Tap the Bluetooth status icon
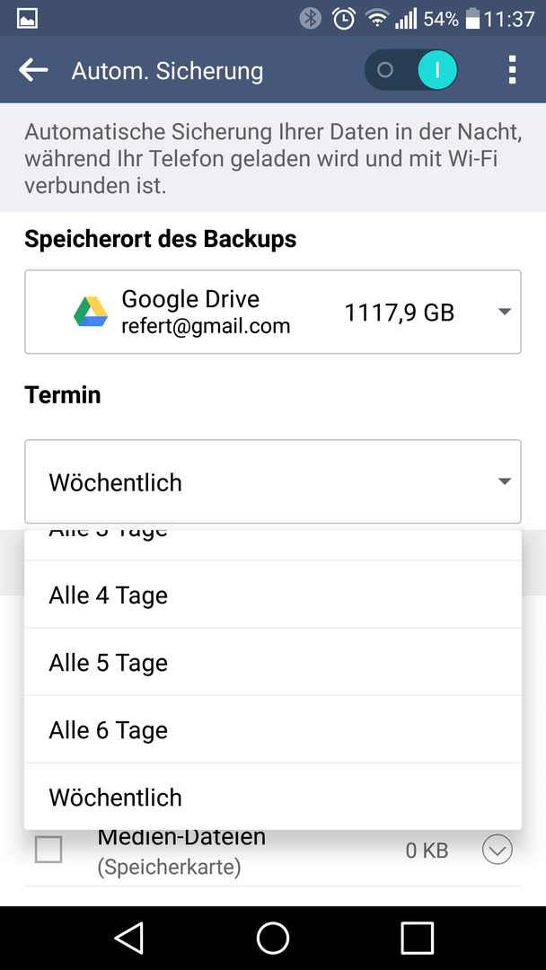 coord(311,19)
